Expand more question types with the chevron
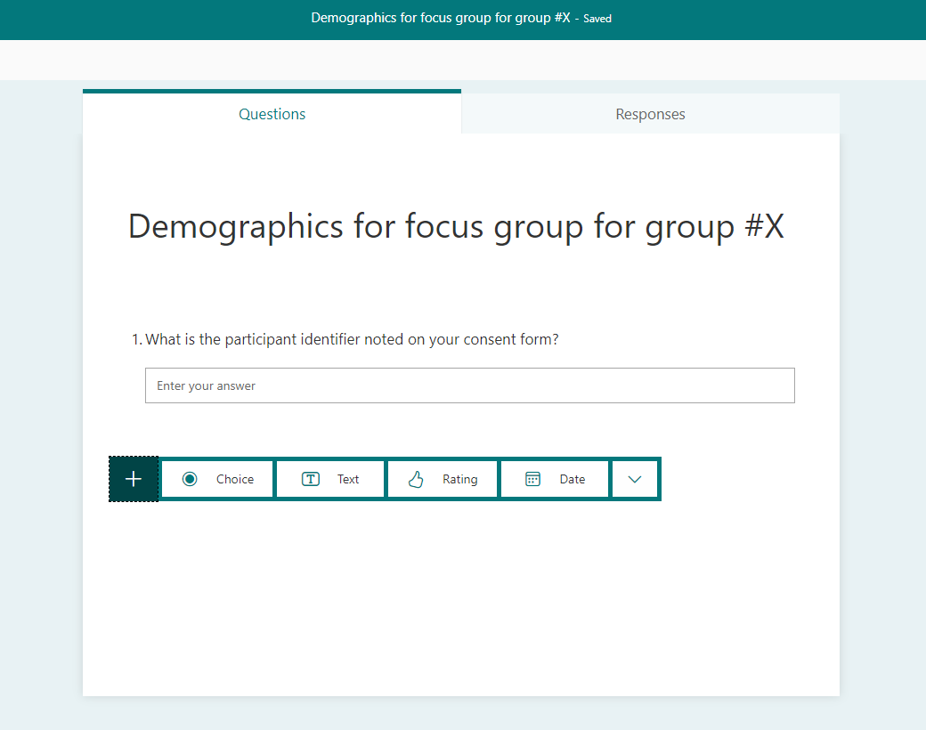 [635, 479]
